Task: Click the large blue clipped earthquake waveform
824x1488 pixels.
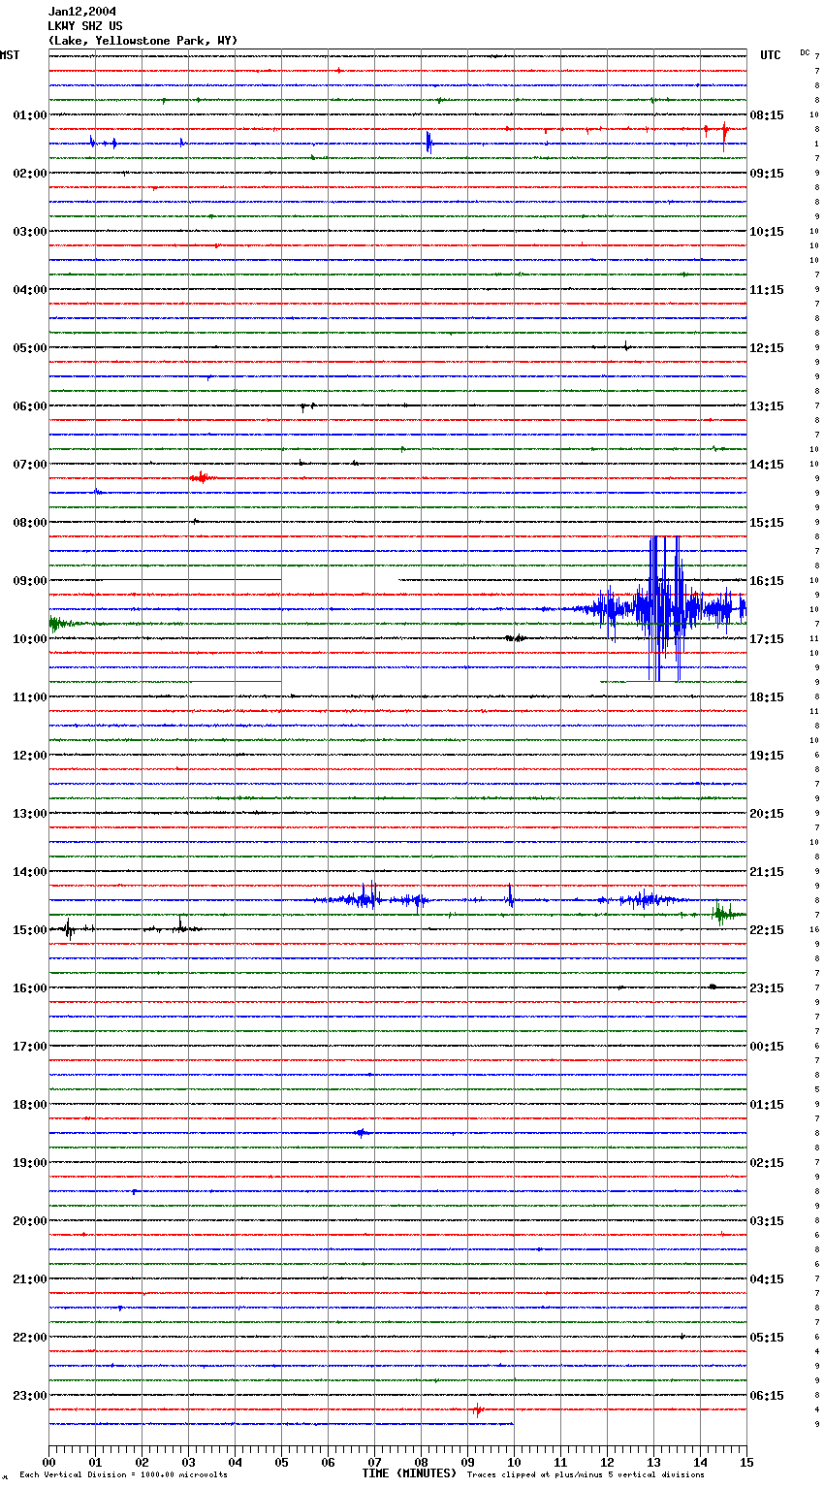Action: [665, 609]
